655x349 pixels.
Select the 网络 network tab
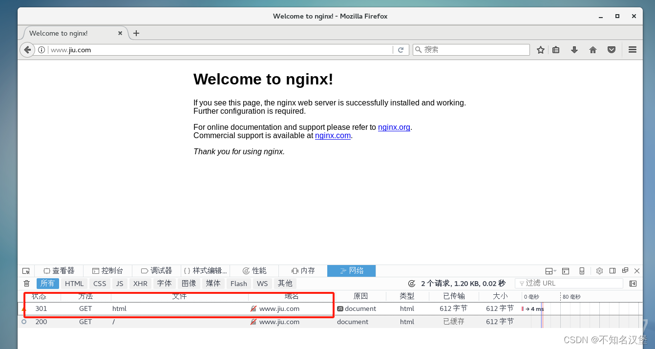(352, 271)
